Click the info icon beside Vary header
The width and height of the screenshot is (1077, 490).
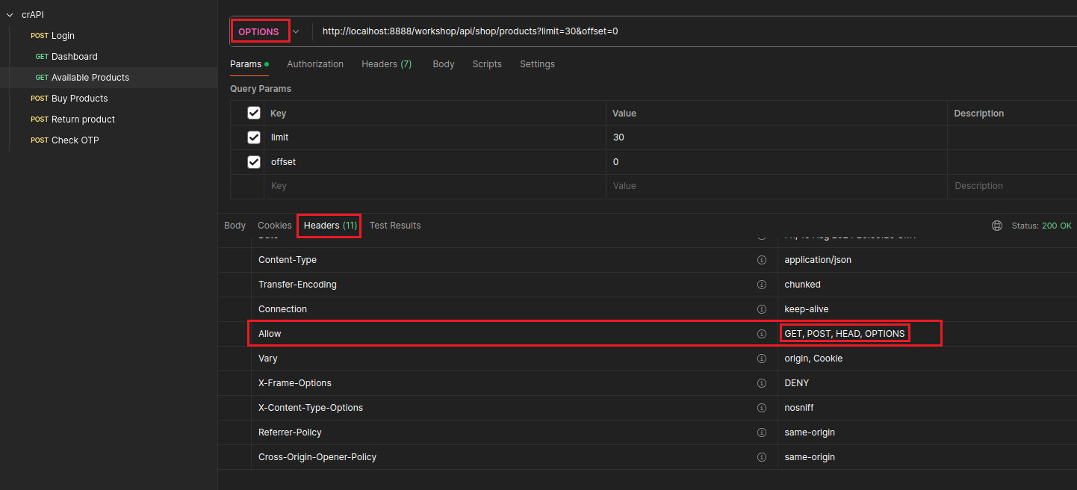click(x=762, y=359)
